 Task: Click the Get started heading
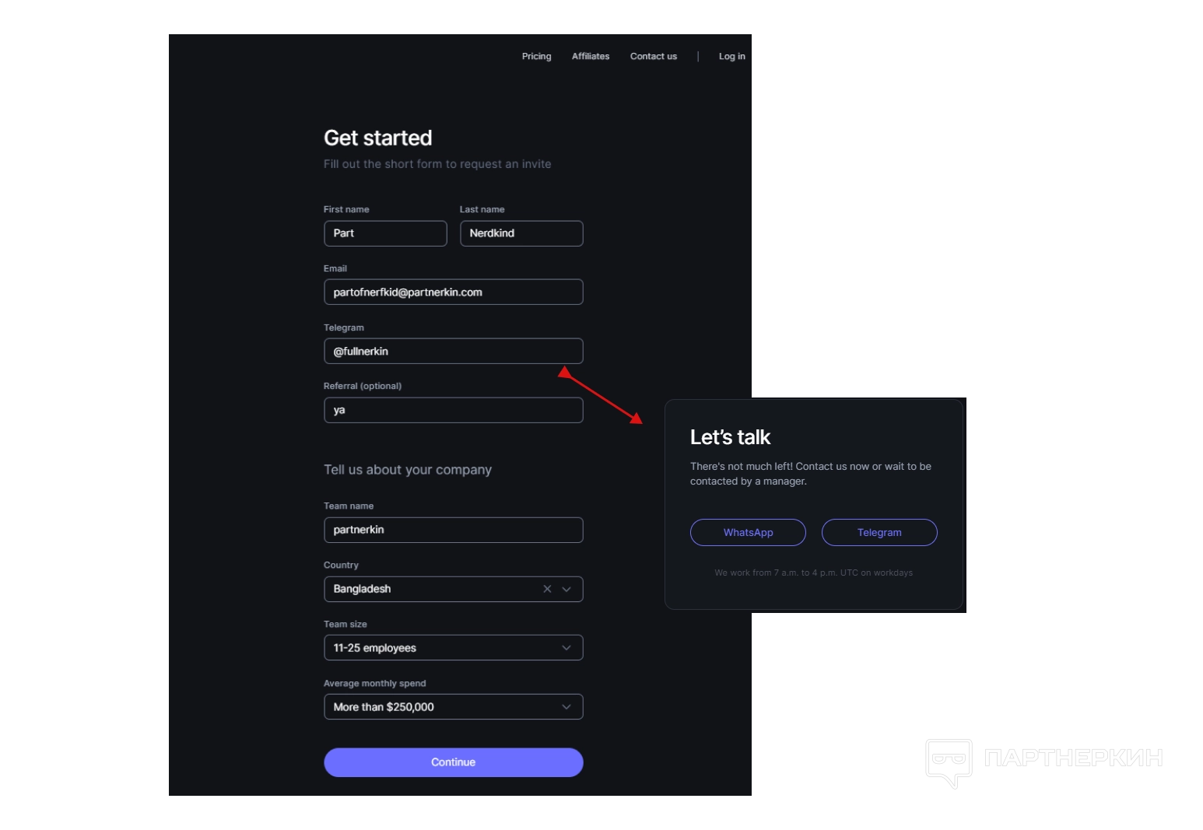377,138
